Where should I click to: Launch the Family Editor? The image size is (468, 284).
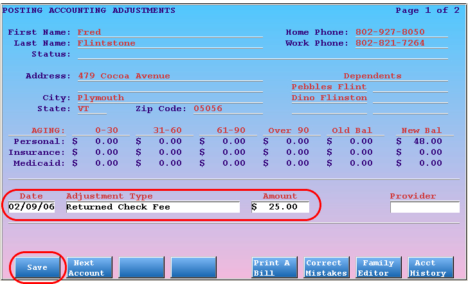coord(378,267)
